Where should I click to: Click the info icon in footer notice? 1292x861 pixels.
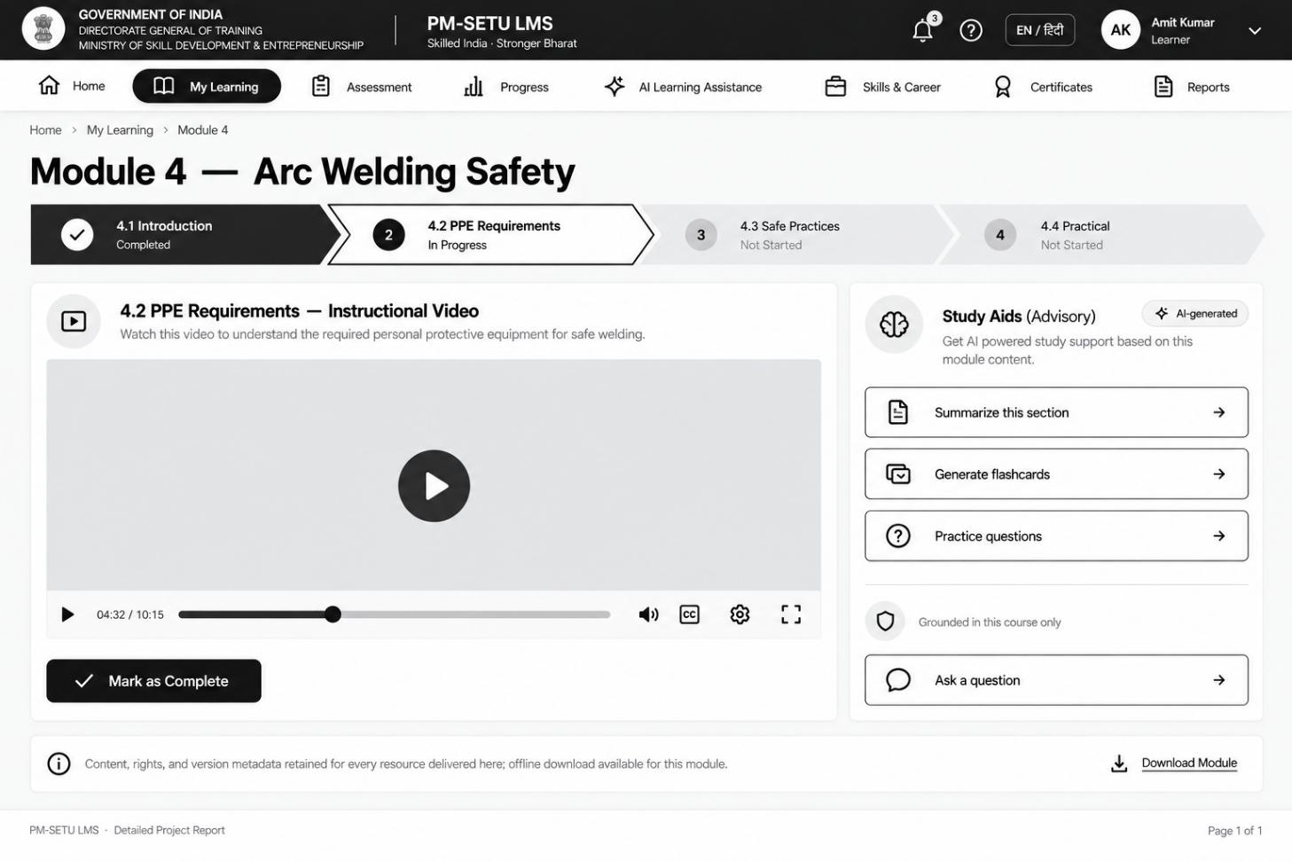click(59, 763)
